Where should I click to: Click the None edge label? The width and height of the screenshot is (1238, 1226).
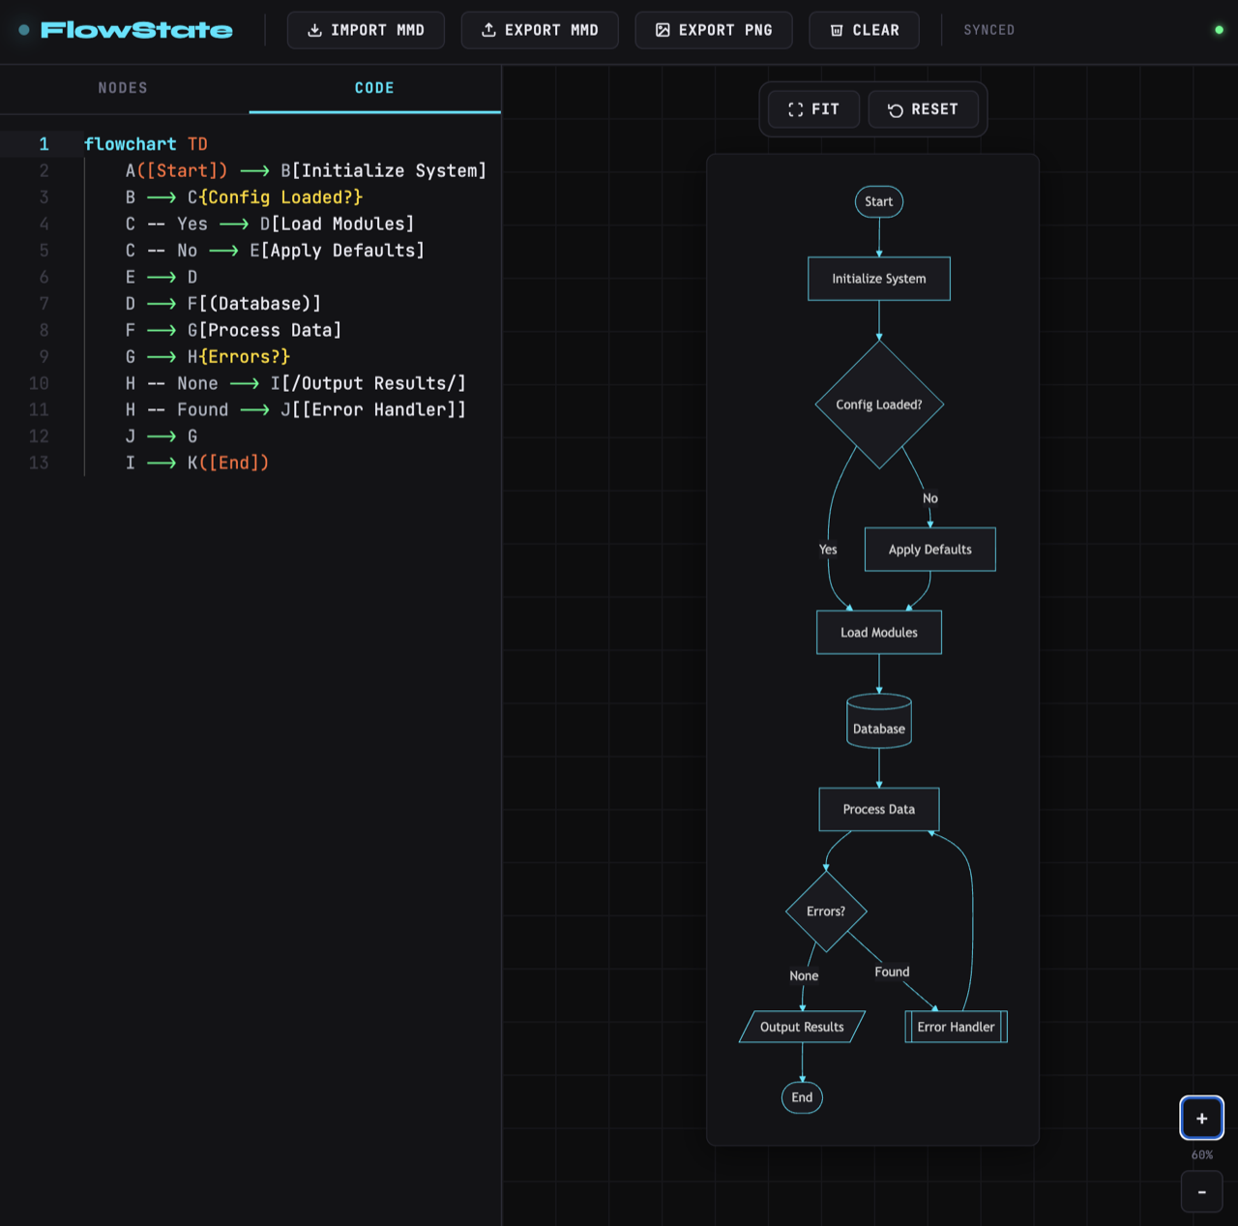(804, 975)
